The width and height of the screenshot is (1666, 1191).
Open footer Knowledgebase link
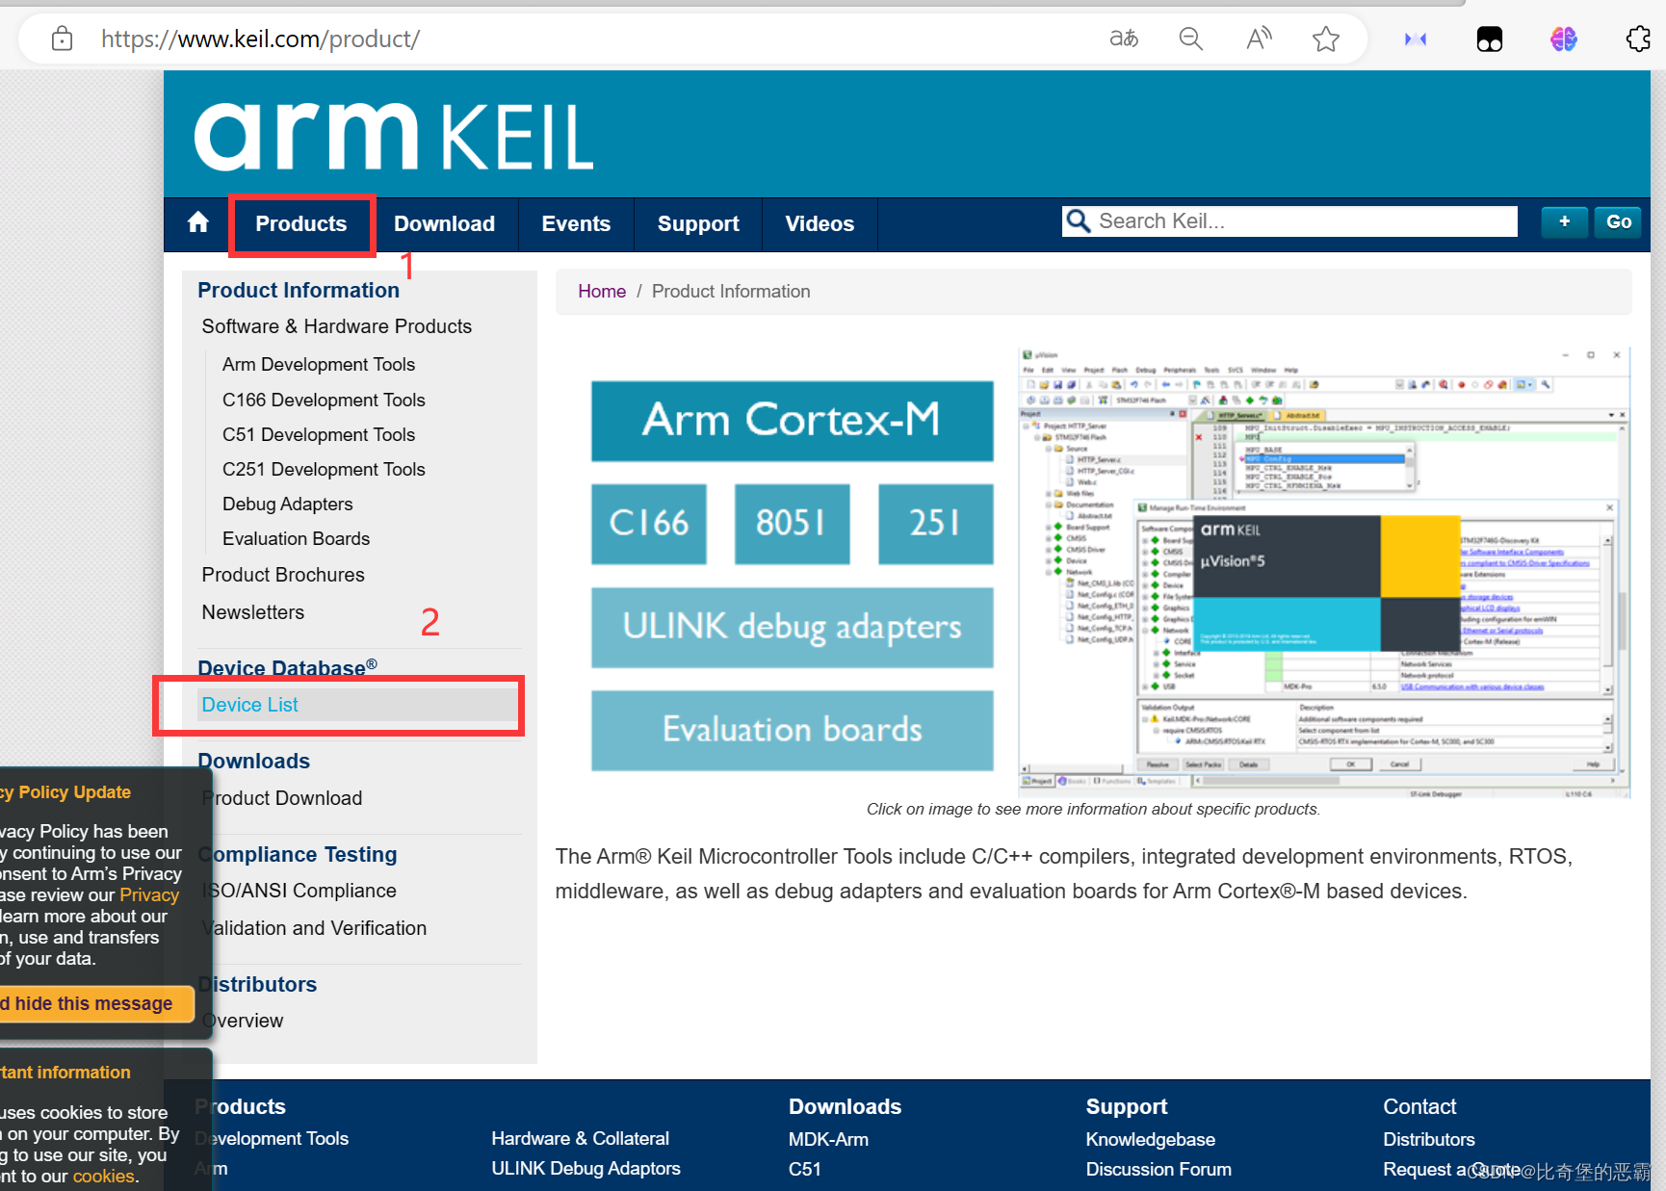tap(1151, 1139)
